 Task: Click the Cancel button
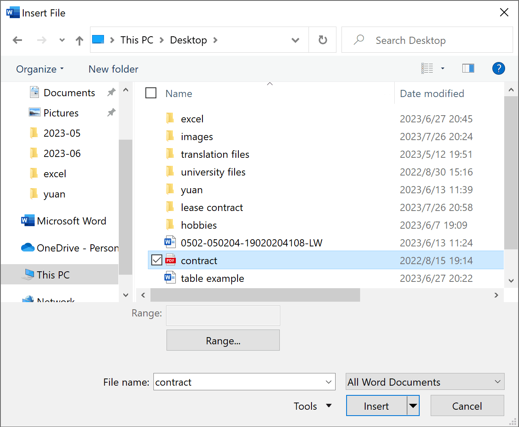click(467, 406)
